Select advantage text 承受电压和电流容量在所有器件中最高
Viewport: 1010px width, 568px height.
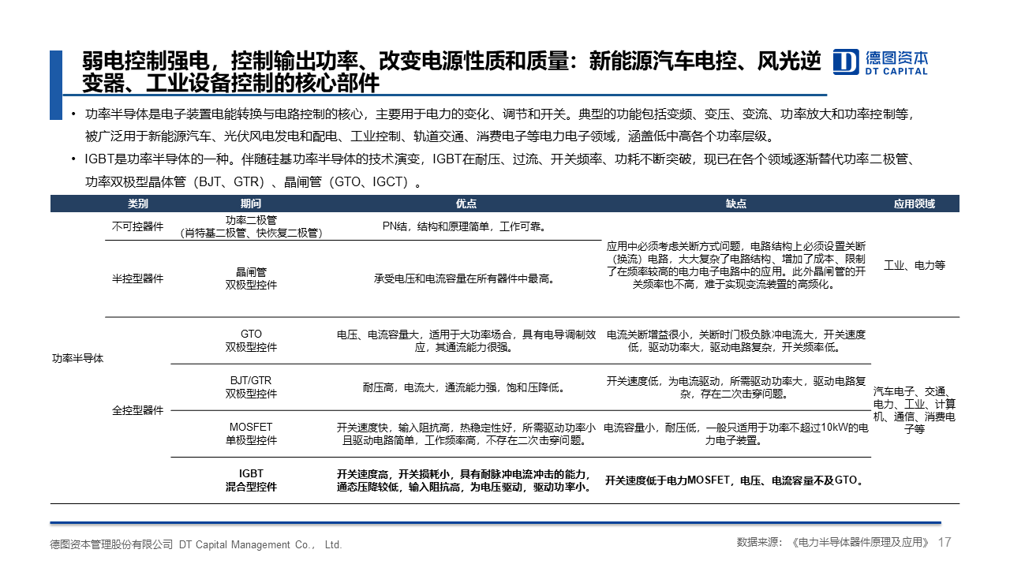click(x=466, y=278)
